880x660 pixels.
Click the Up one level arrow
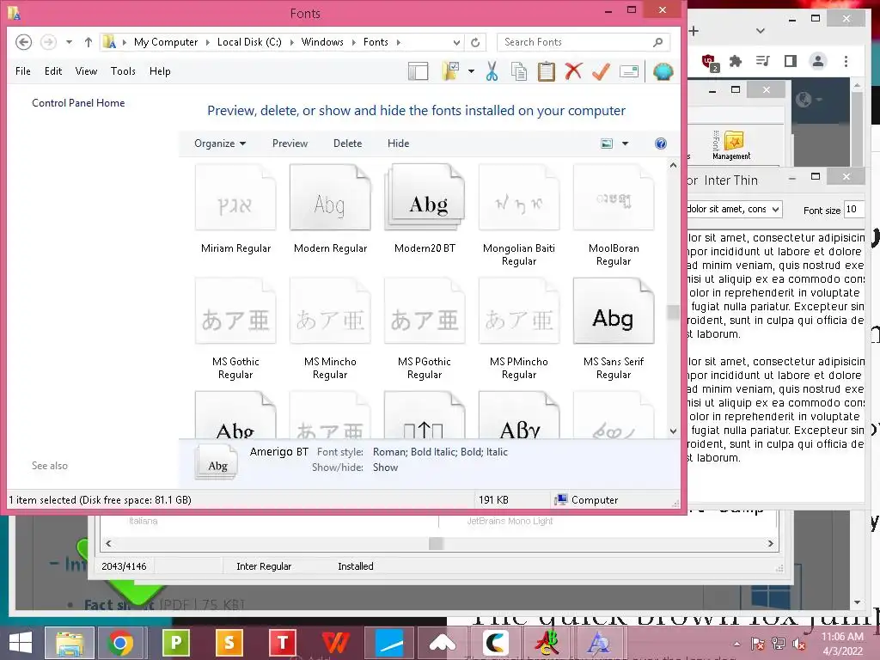(89, 42)
